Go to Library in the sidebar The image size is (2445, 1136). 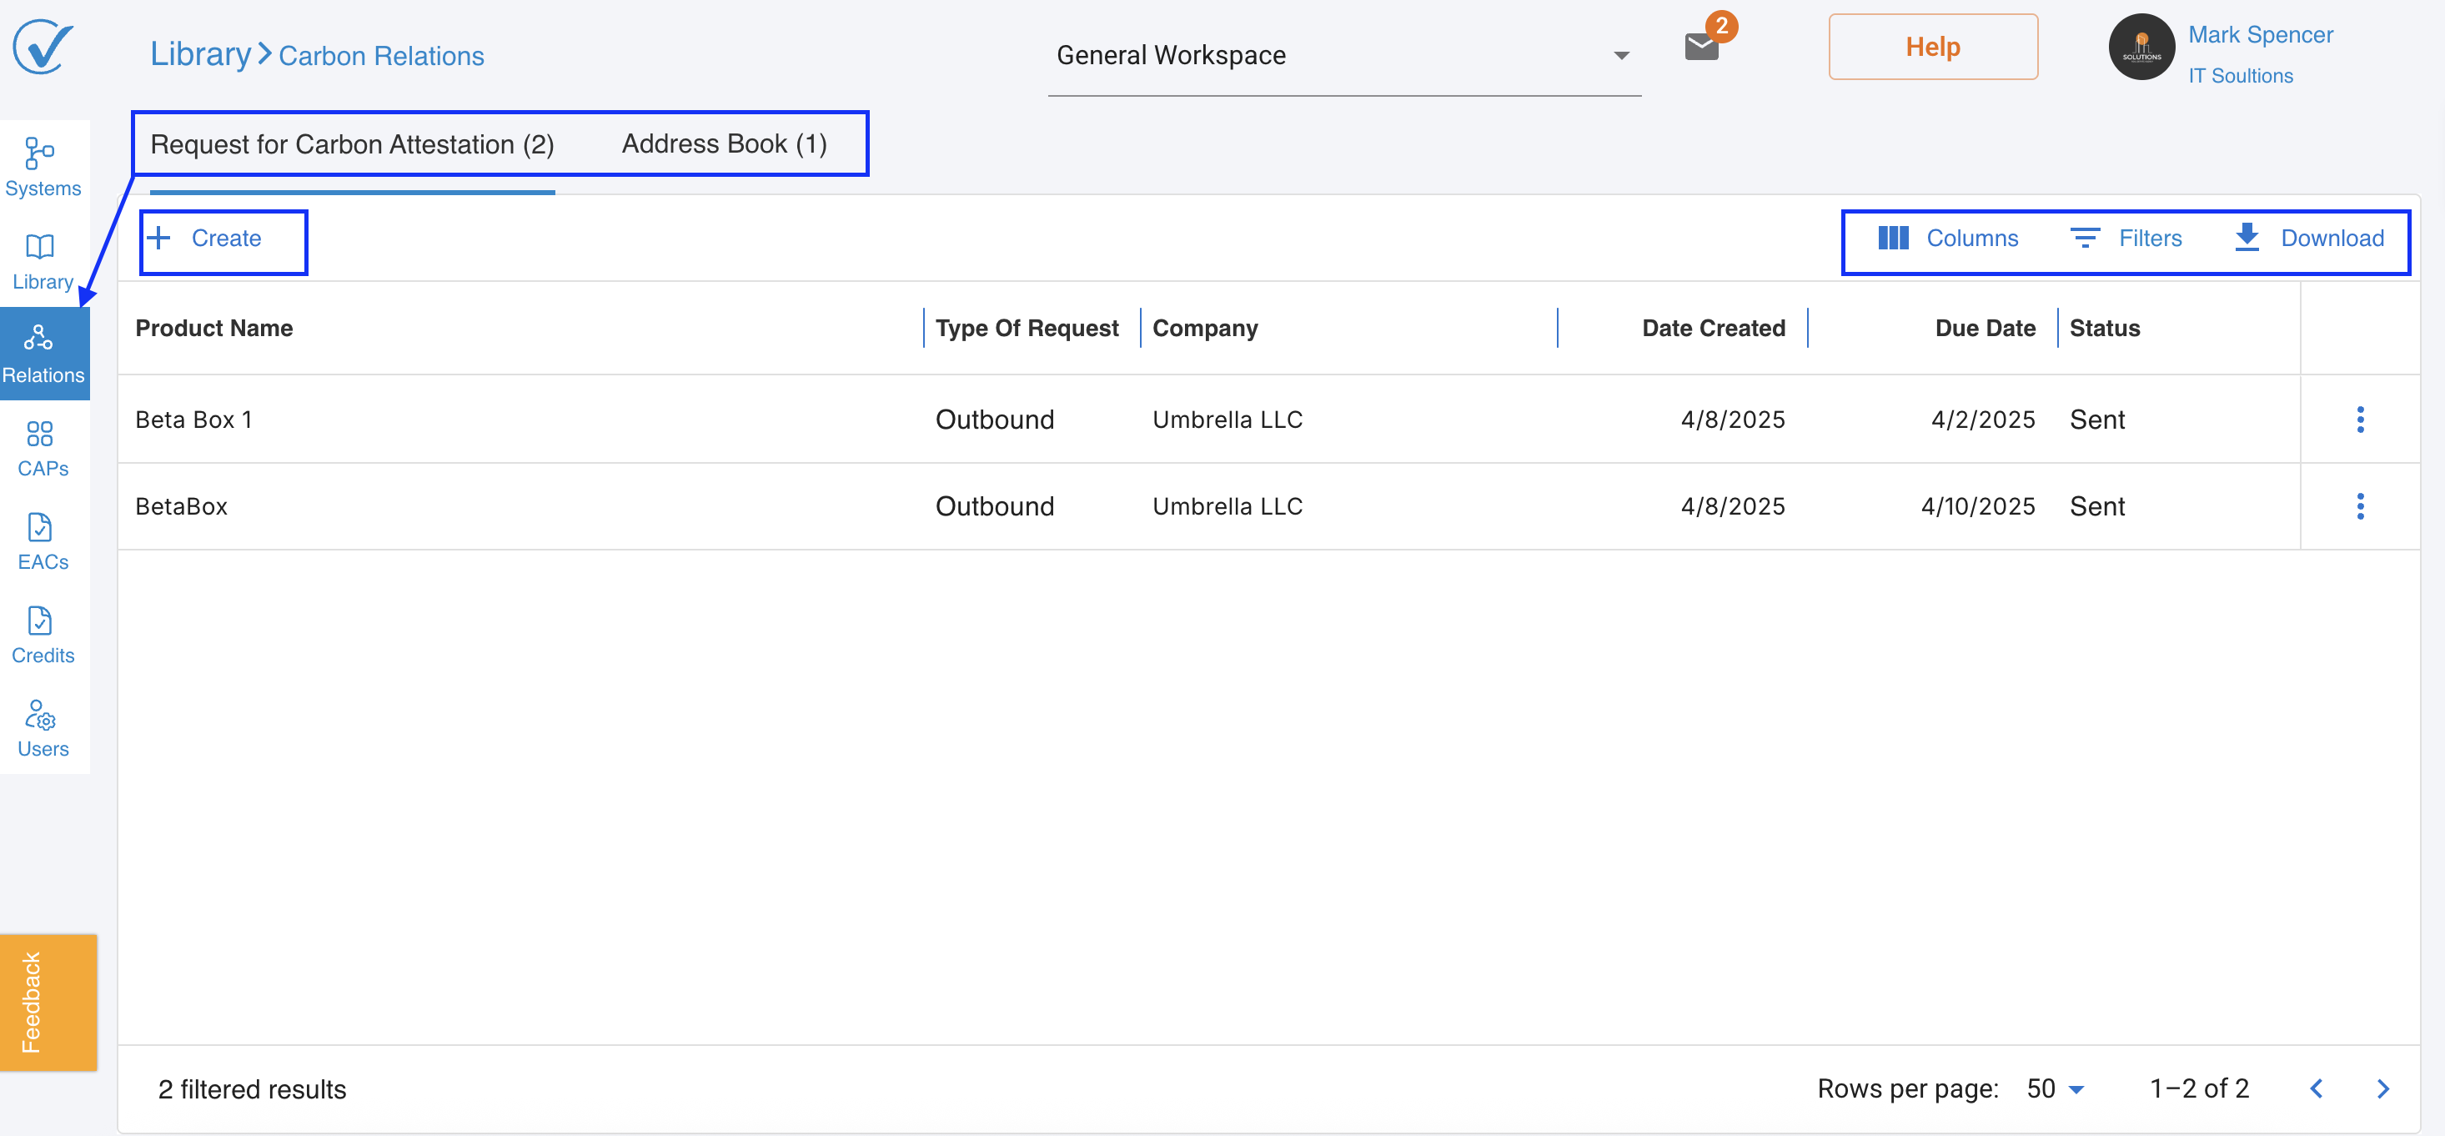[x=42, y=260]
